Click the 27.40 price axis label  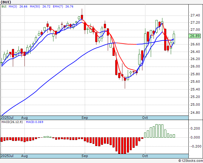[x=195, y=16]
